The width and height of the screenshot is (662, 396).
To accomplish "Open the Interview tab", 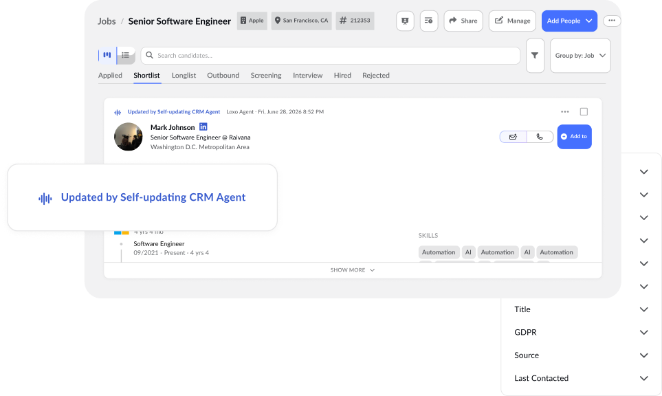I will coord(308,76).
